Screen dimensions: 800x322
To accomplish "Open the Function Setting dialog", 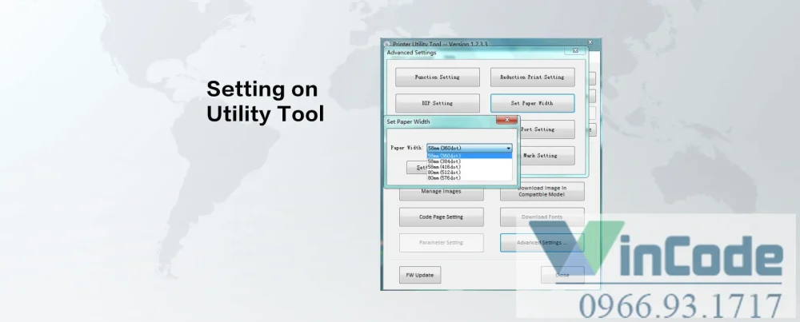I will [437, 78].
